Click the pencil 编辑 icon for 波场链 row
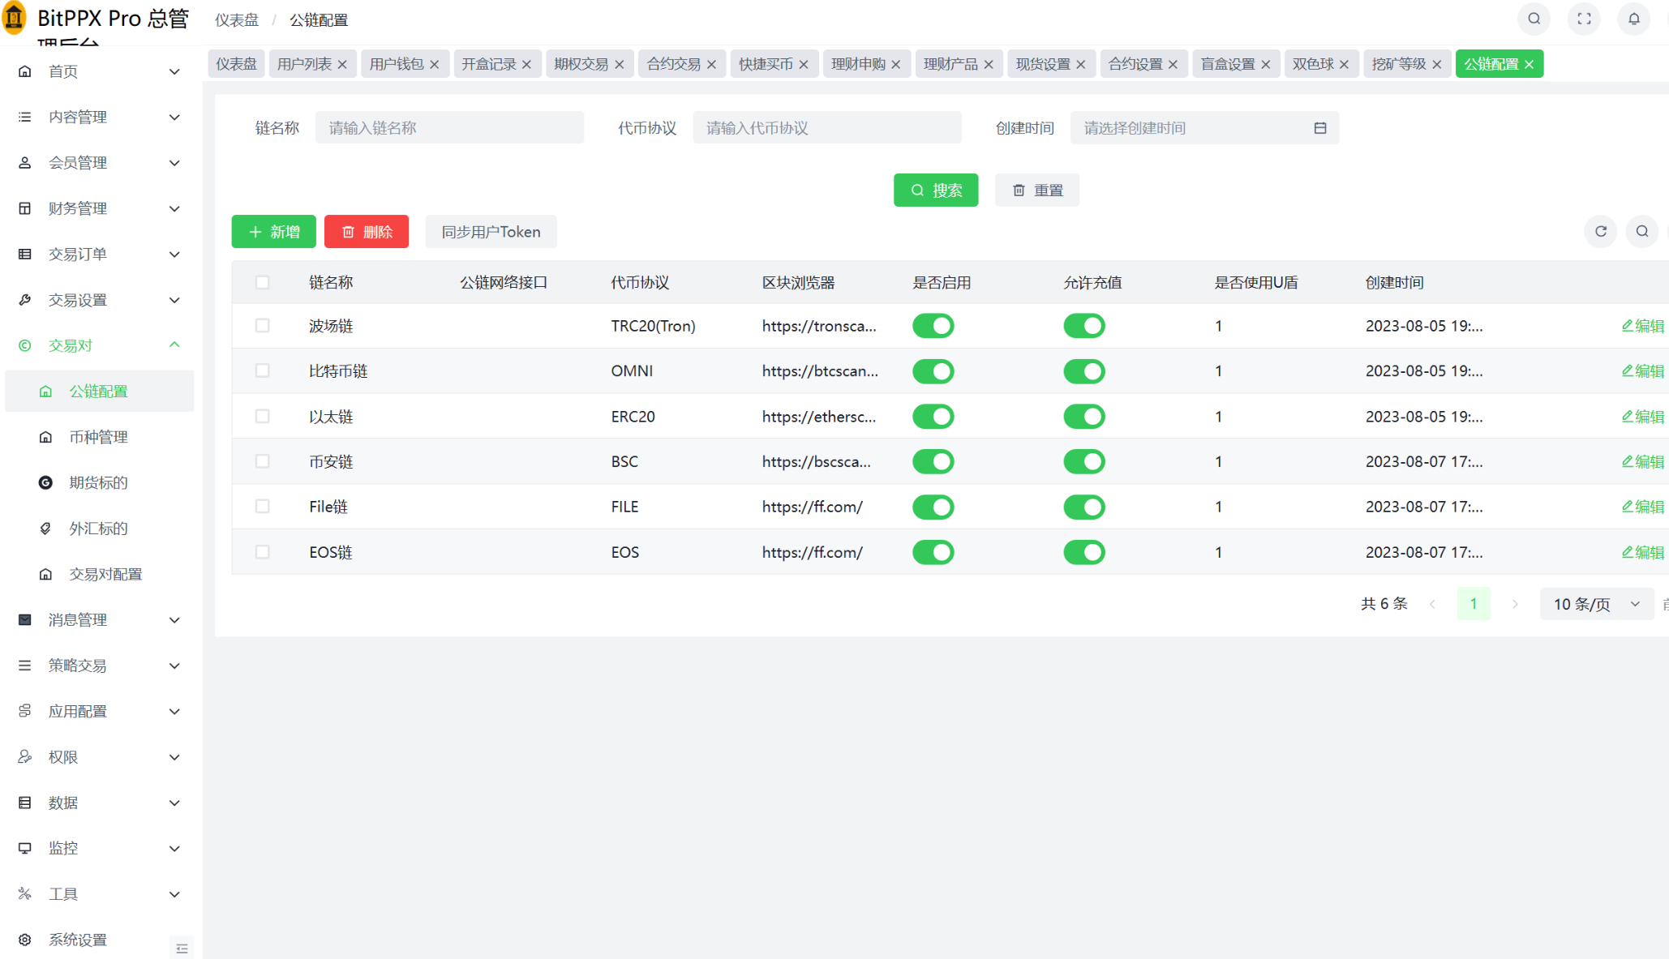Viewport: 1669px width, 959px height. coord(1627,326)
